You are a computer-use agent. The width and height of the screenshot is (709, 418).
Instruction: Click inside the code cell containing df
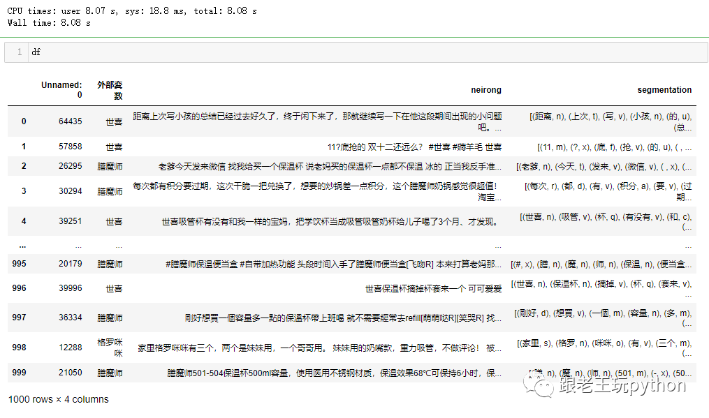click(349, 52)
